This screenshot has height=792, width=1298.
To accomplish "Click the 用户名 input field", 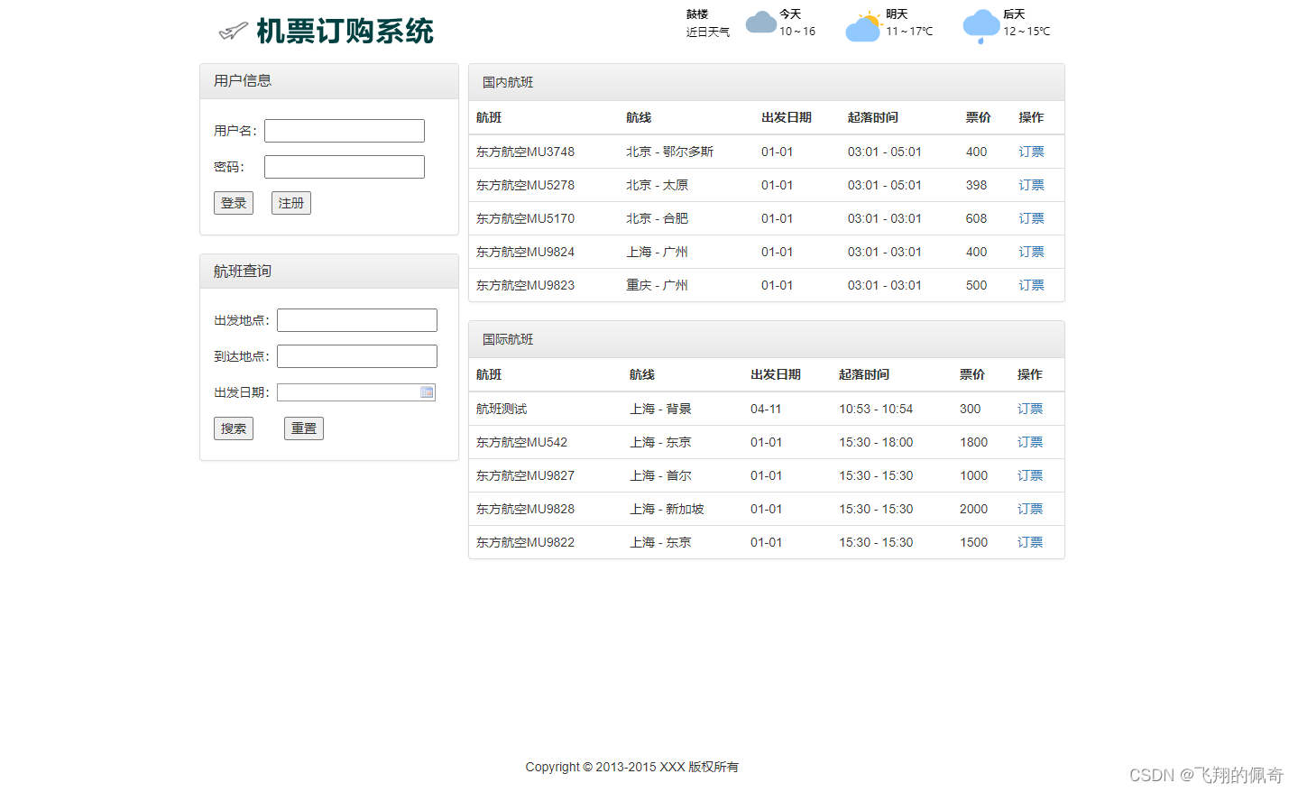I will pos(344,130).
